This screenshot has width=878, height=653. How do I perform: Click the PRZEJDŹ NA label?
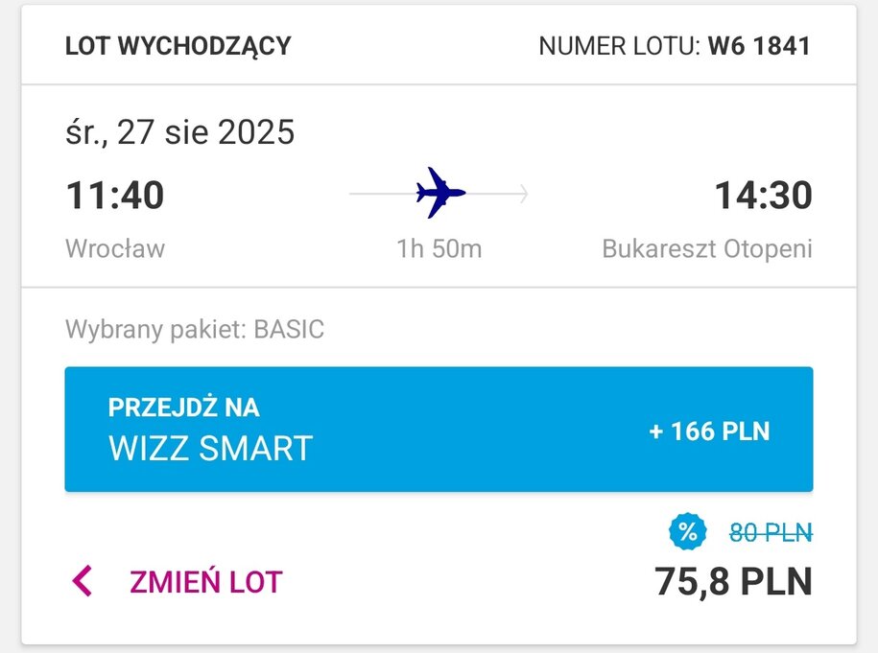click(183, 407)
